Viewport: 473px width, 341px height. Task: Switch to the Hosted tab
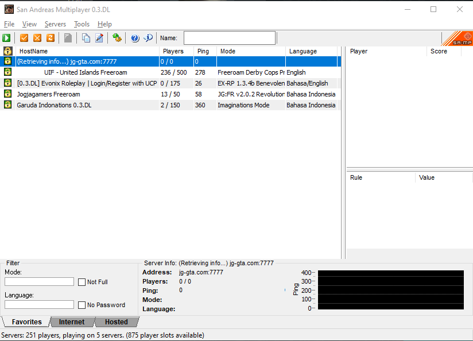click(x=117, y=322)
